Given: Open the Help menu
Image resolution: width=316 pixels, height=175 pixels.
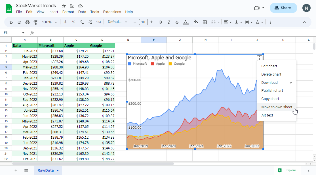Looking at the screenshot, I should [x=129, y=12].
